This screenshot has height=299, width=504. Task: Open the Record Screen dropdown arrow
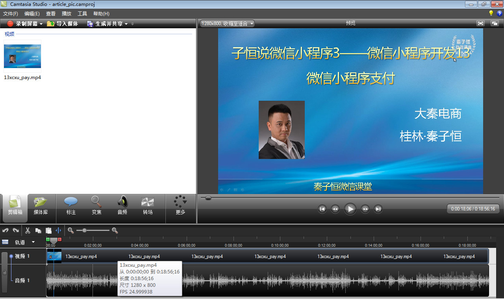tap(41, 24)
